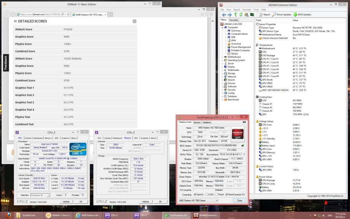Switch to the GPU-Z Sensors tab

pyautogui.click(x=197, y=123)
